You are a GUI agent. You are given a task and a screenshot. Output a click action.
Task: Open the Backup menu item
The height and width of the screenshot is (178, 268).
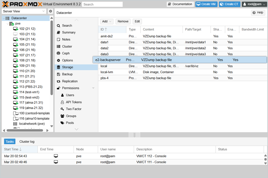click(67, 74)
